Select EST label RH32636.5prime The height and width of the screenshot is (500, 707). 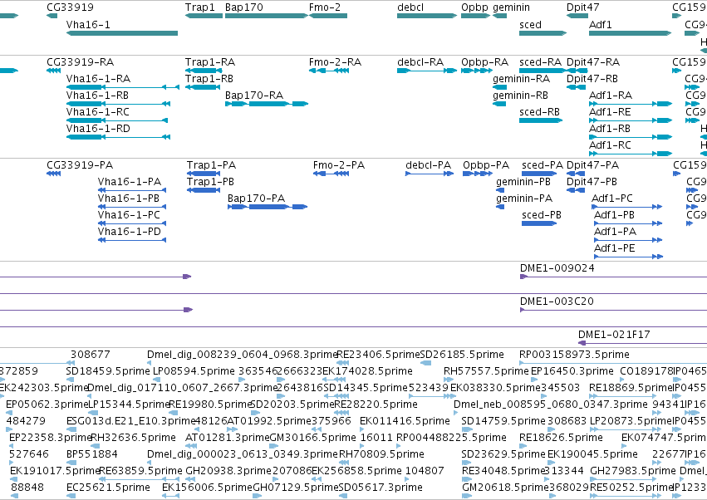[x=134, y=438]
